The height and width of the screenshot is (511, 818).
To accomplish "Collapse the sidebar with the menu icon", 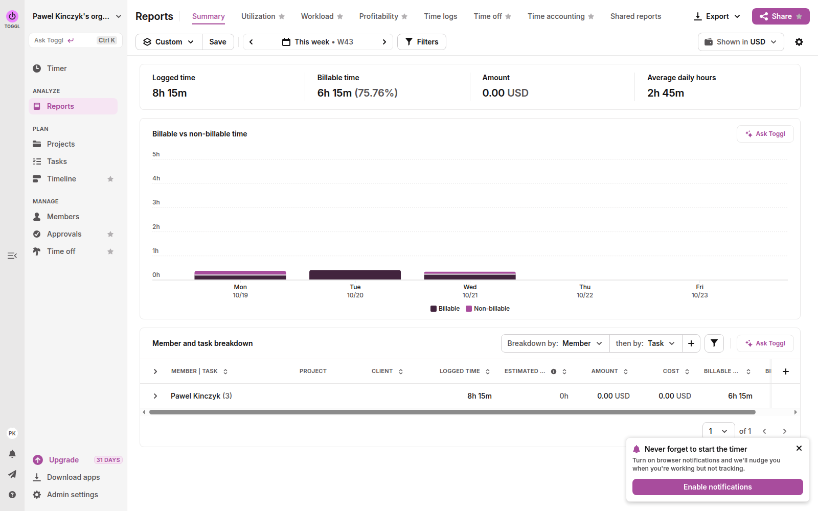I will click(12, 255).
